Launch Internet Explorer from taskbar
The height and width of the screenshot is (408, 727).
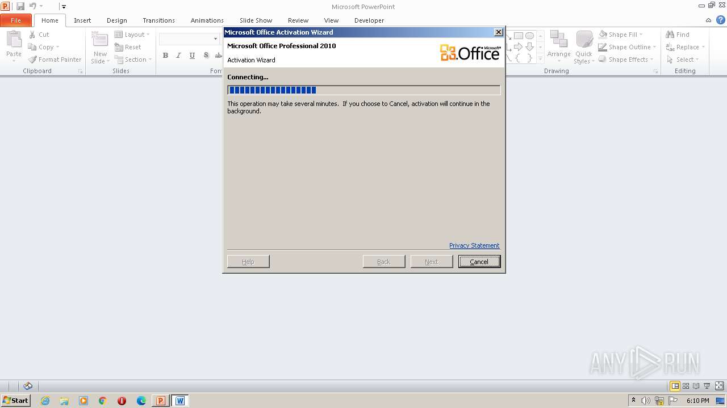(45, 401)
